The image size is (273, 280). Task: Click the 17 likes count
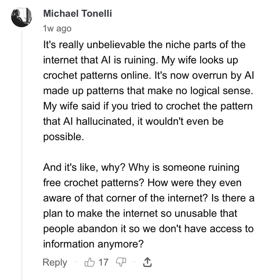[x=103, y=262]
